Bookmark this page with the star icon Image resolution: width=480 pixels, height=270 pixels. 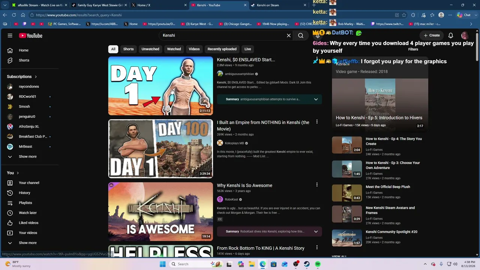click(404, 15)
